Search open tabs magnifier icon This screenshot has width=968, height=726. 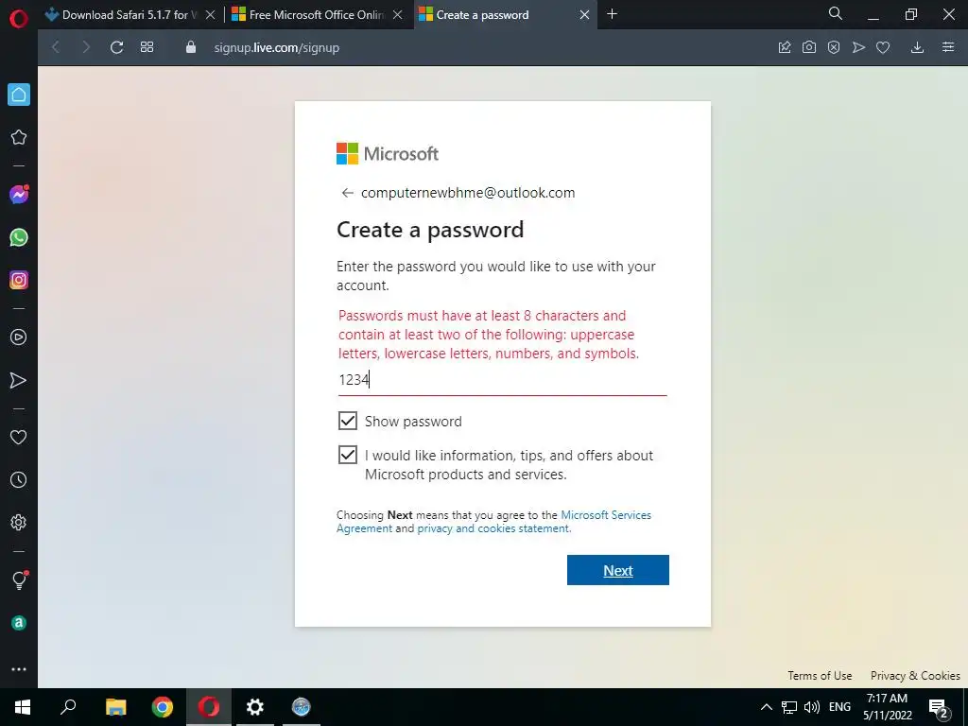836,13
